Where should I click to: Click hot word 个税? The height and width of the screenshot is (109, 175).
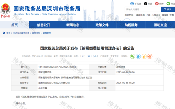[148, 15]
